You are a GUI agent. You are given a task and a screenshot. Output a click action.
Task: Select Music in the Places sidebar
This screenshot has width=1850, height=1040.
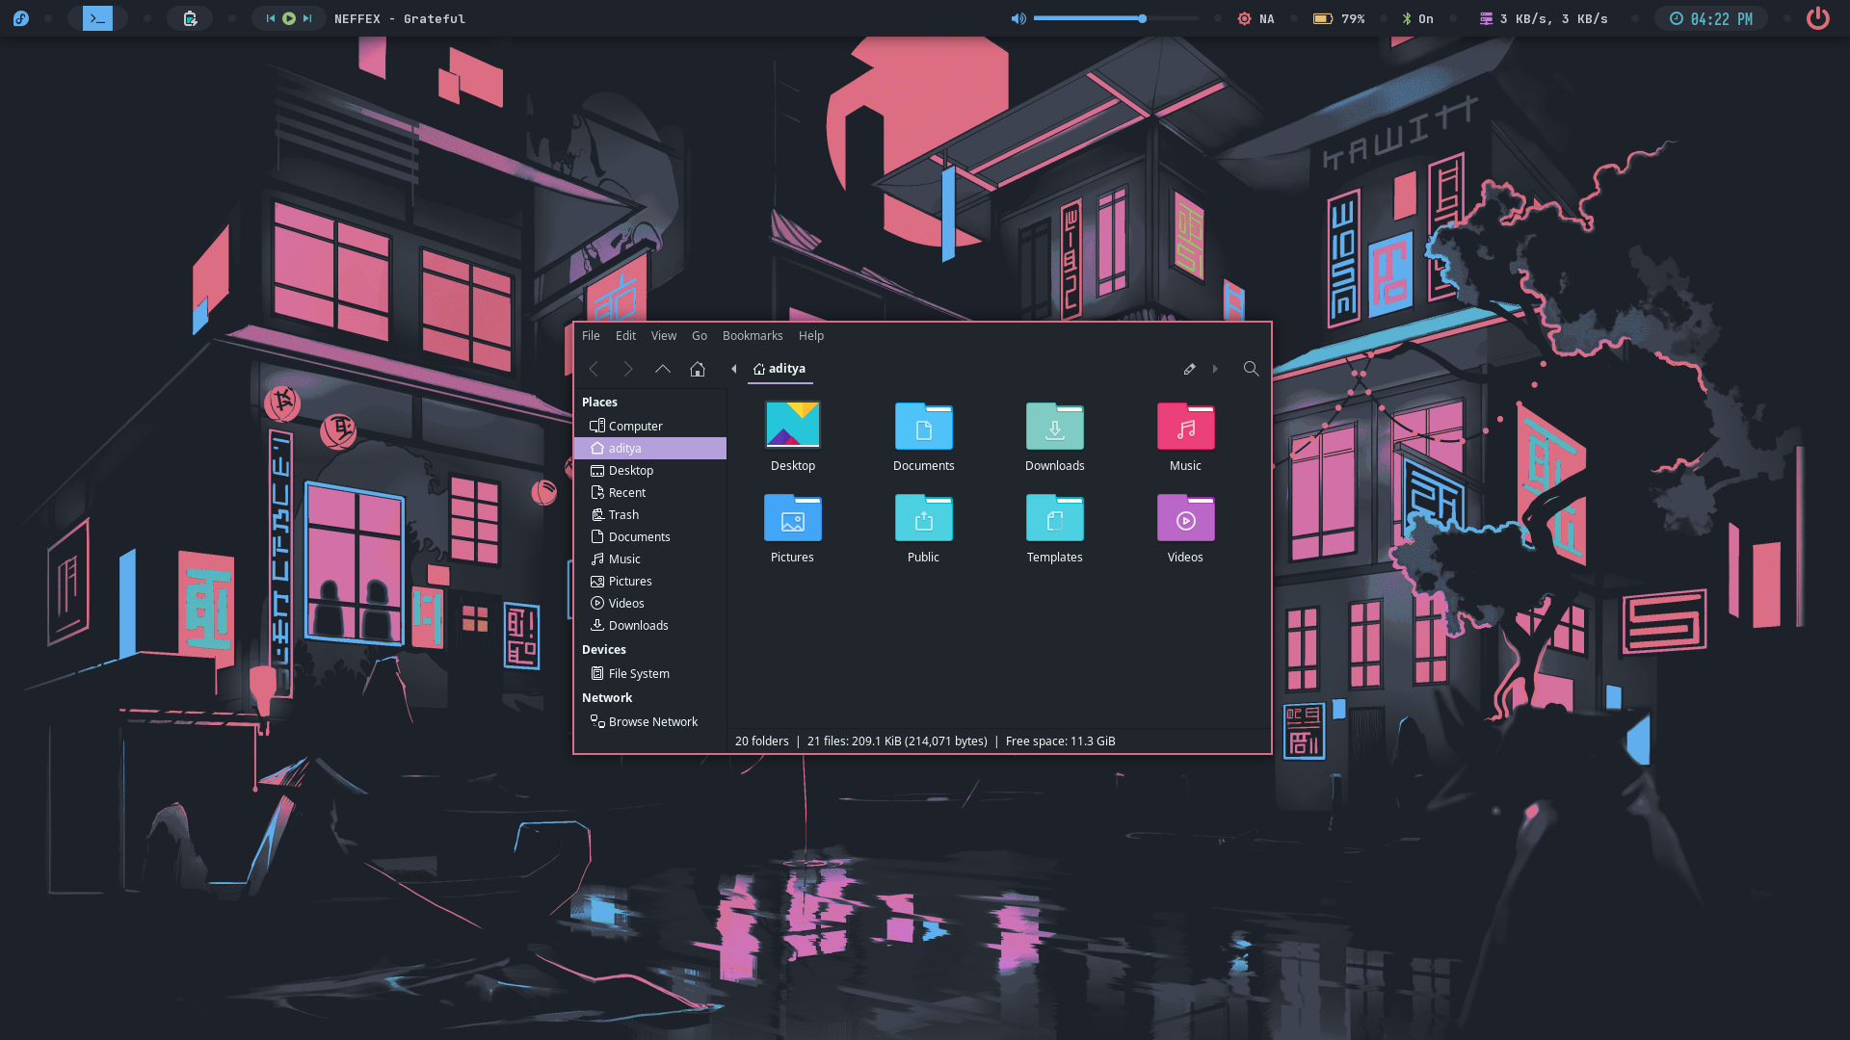click(x=650, y=559)
